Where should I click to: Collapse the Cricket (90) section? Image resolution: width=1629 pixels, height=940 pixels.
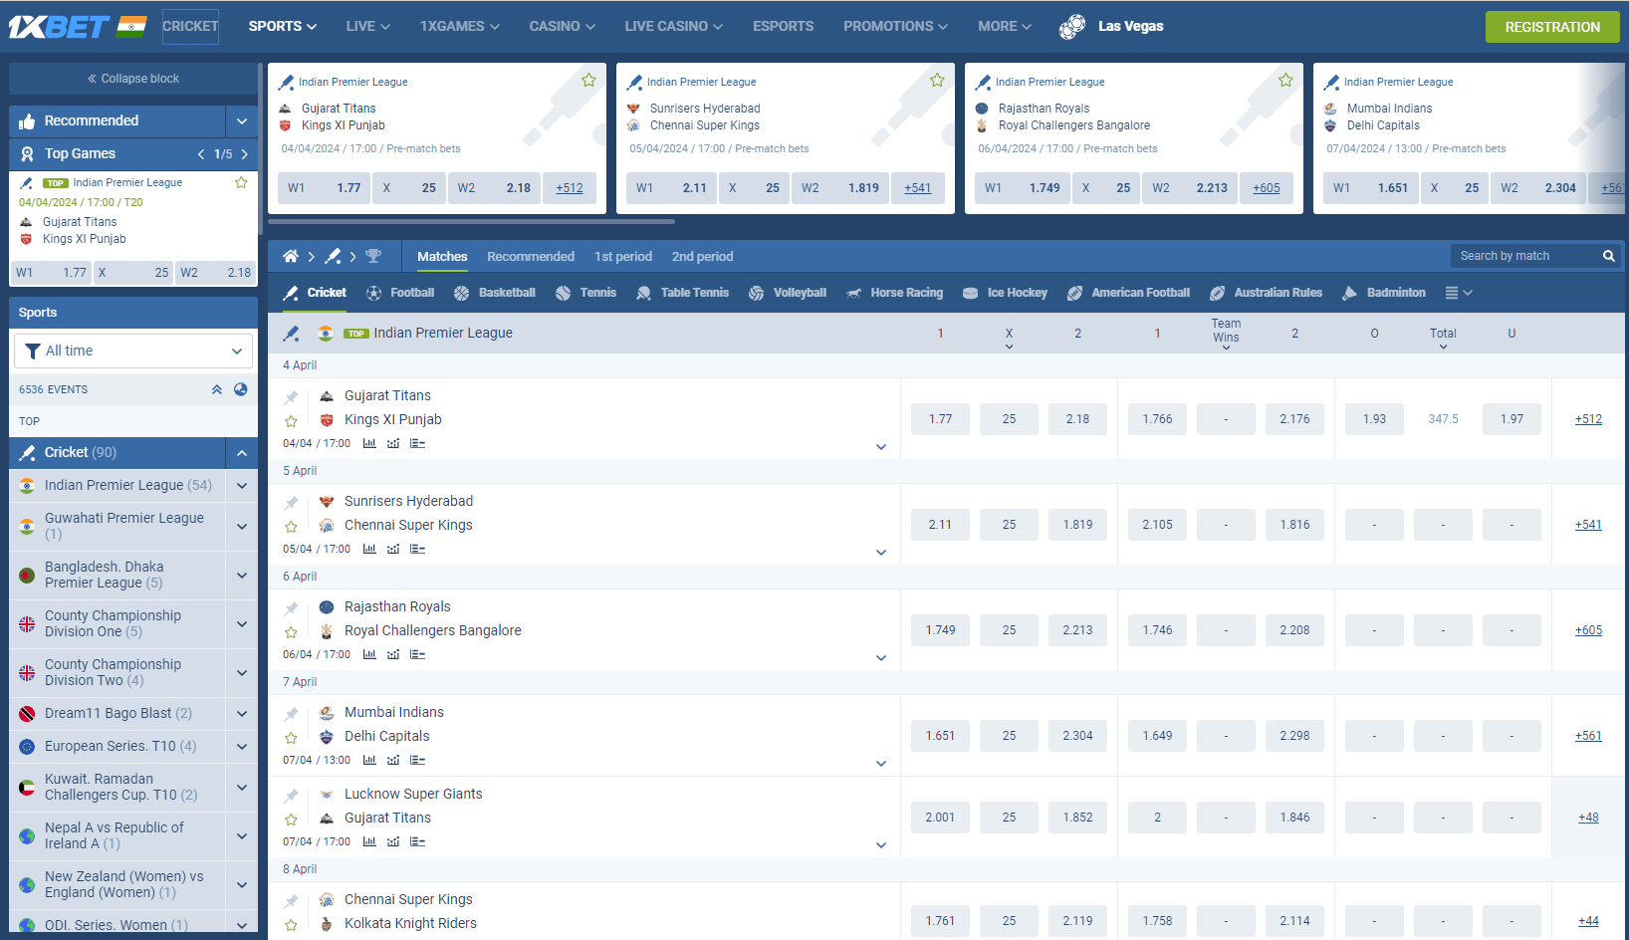[x=241, y=453]
